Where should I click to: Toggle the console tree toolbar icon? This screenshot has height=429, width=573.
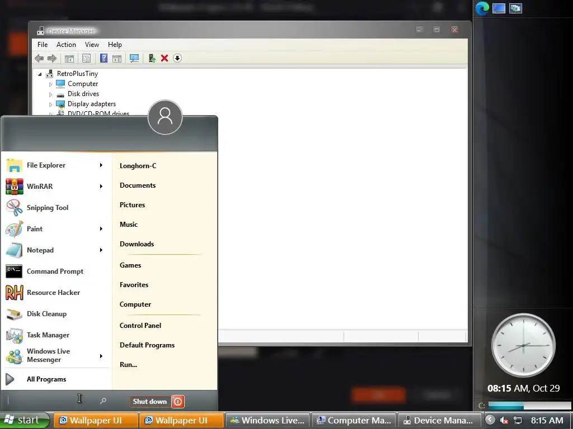[x=69, y=58]
